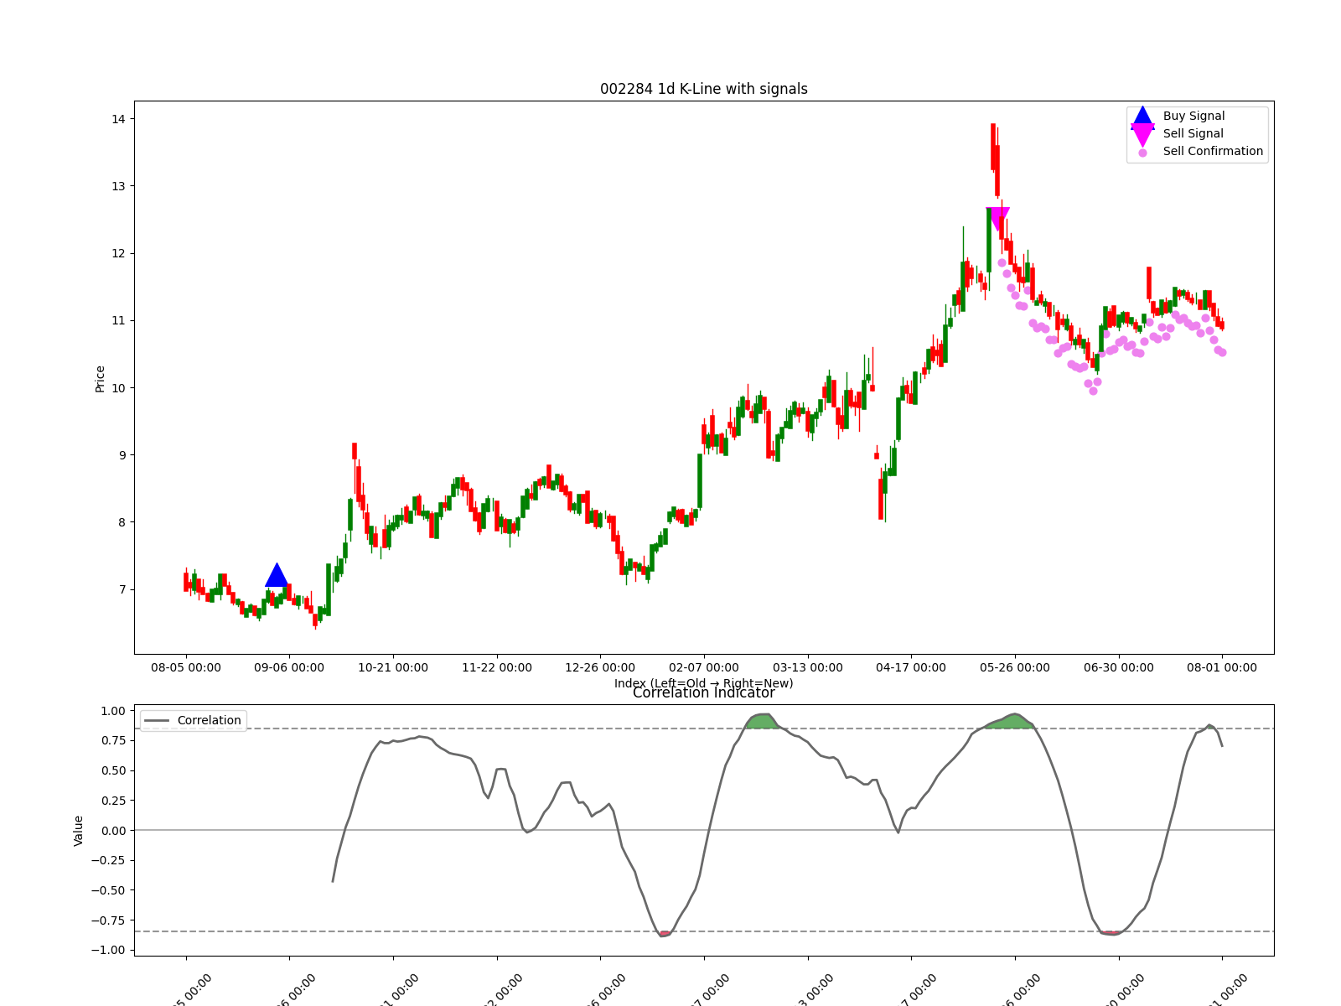1341x1006 pixels.
Task: Click the price tick label 12
Action: pos(118,253)
